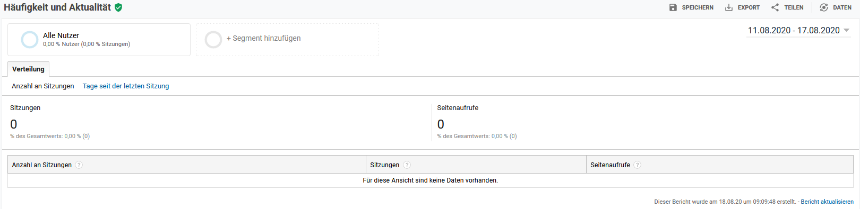
Task: Open help icon next to Sitzungen column
Action: pos(407,165)
